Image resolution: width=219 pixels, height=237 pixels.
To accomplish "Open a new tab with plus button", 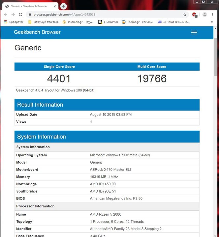I will tap(63, 6).
